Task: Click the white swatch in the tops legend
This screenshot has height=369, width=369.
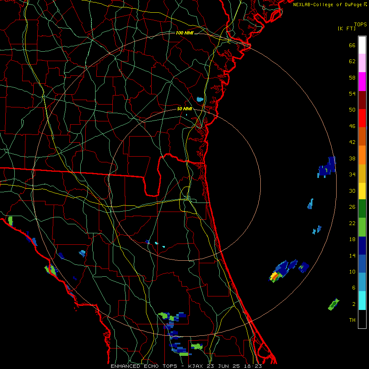Action: coord(362,45)
